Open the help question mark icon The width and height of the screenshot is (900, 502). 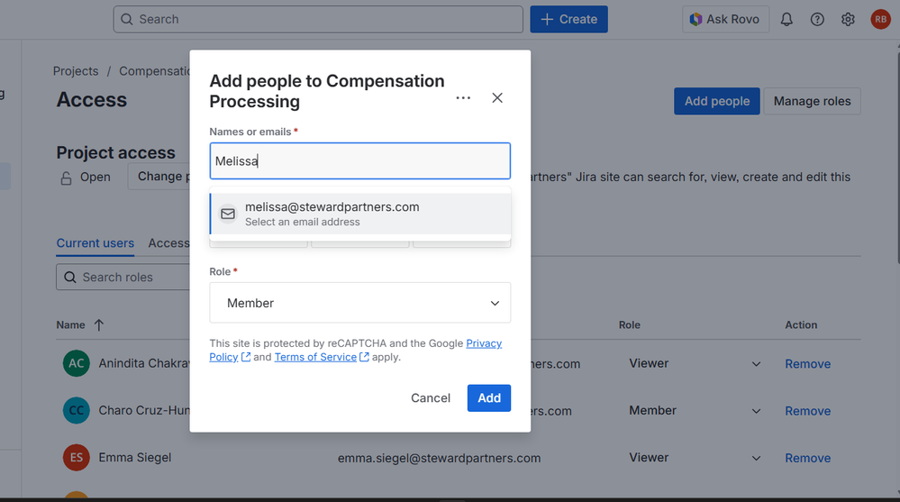[x=817, y=19]
